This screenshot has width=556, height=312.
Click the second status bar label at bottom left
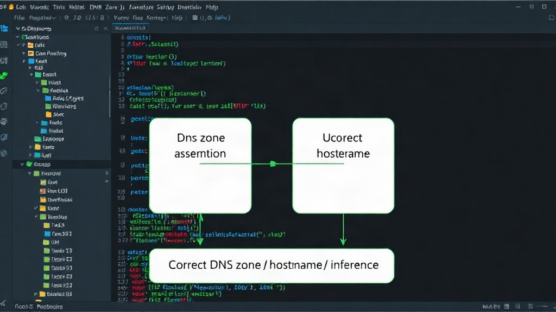click(49, 307)
